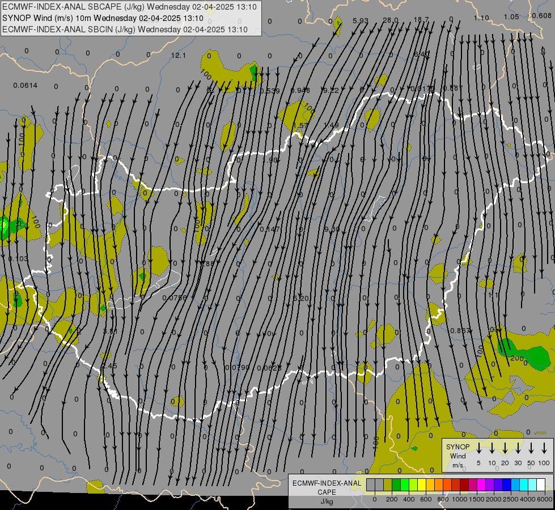Click the 1.49 value on the map
555x510 pixels.
click(x=331, y=125)
